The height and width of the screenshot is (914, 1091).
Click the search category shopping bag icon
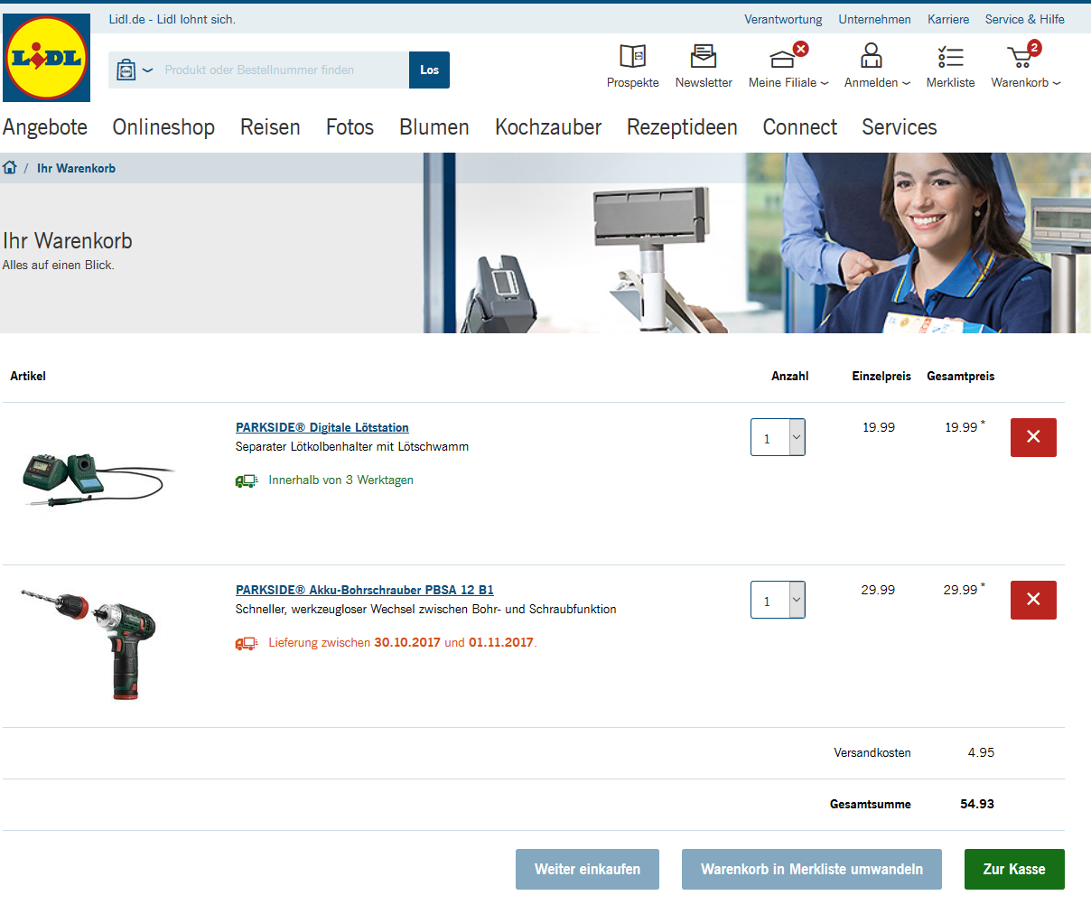tap(127, 70)
